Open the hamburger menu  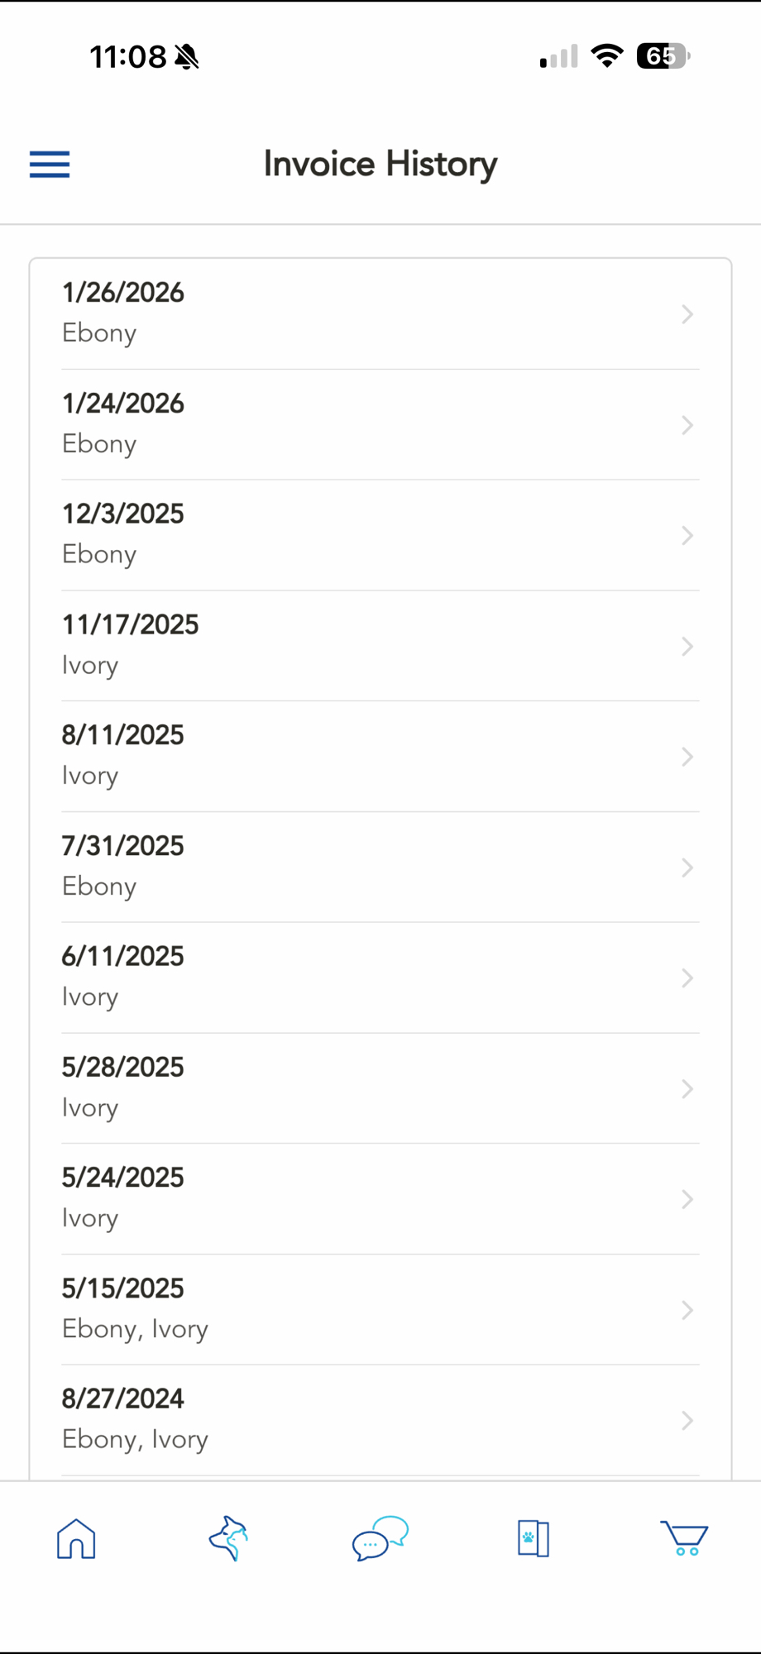click(50, 165)
